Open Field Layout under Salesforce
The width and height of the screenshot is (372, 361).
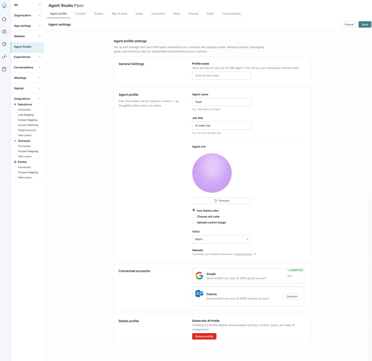(x=25, y=135)
